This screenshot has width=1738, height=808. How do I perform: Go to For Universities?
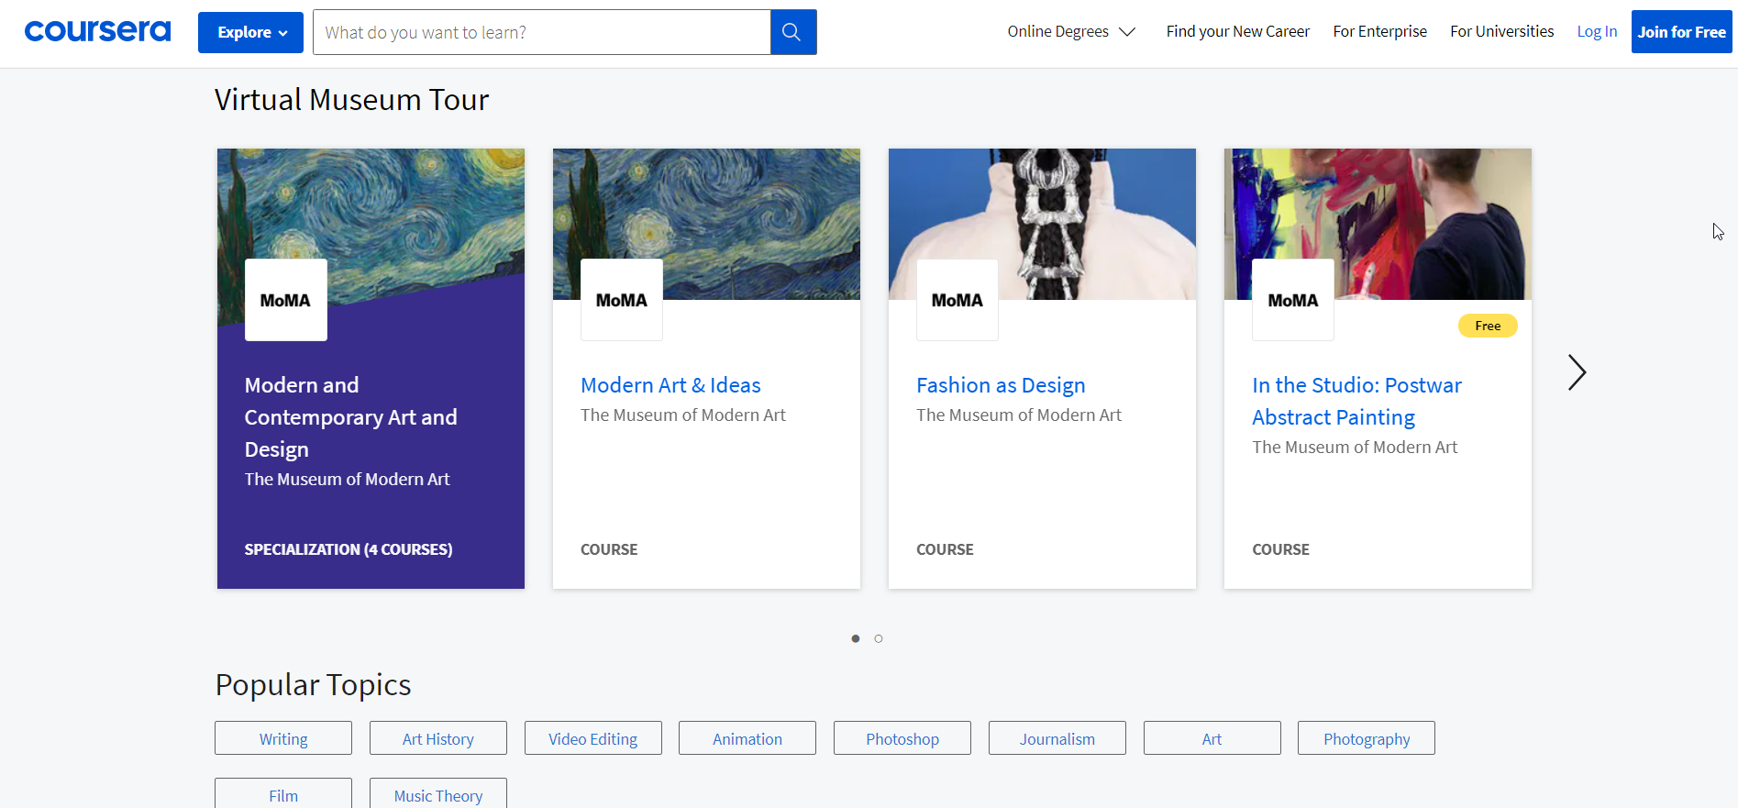click(1501, 31)
